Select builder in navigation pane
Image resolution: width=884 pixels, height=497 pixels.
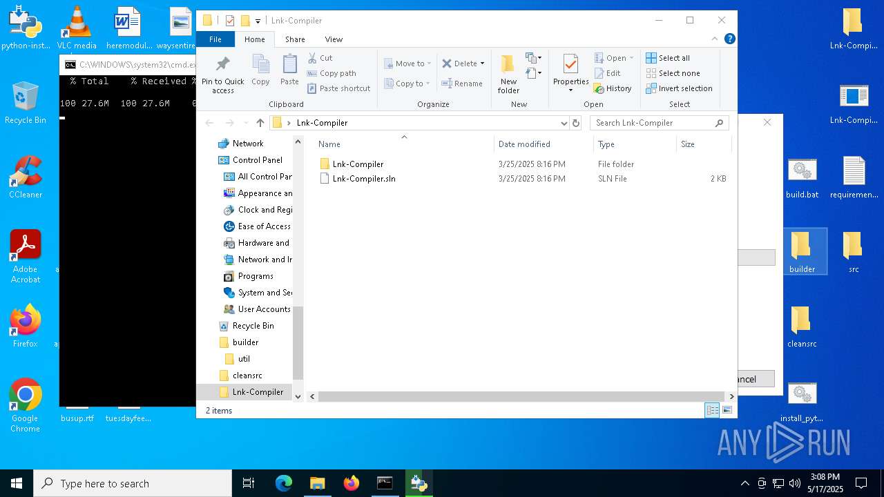pos(245,342)
